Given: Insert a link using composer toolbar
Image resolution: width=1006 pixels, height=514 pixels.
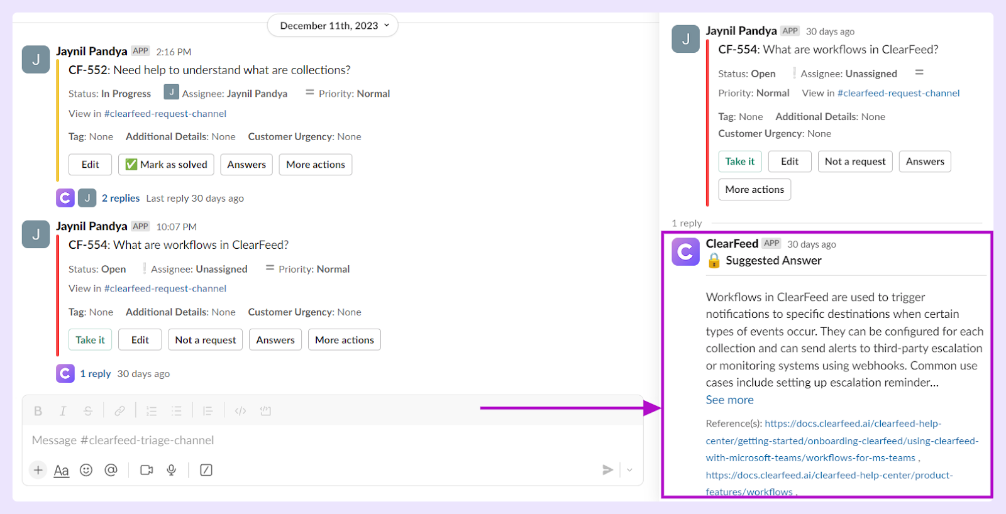Looking at the screenshot, I should (x=119, y=411).
